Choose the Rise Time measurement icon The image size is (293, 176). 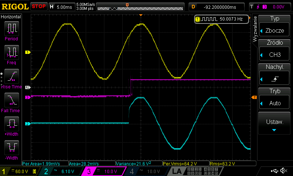pos(11,77)
